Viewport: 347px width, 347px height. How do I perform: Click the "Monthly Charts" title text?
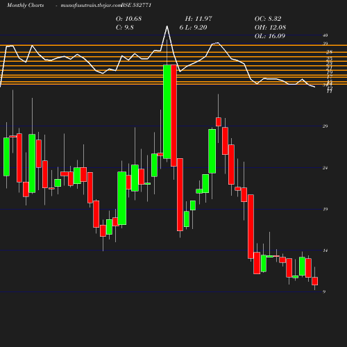click(25, 5)
